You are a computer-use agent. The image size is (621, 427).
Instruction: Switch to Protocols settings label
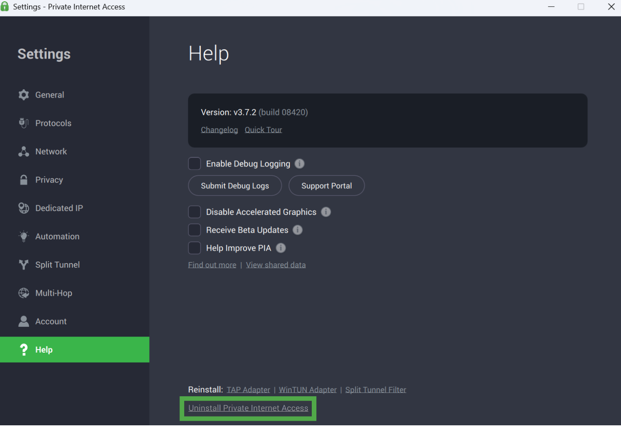(54, 123)
